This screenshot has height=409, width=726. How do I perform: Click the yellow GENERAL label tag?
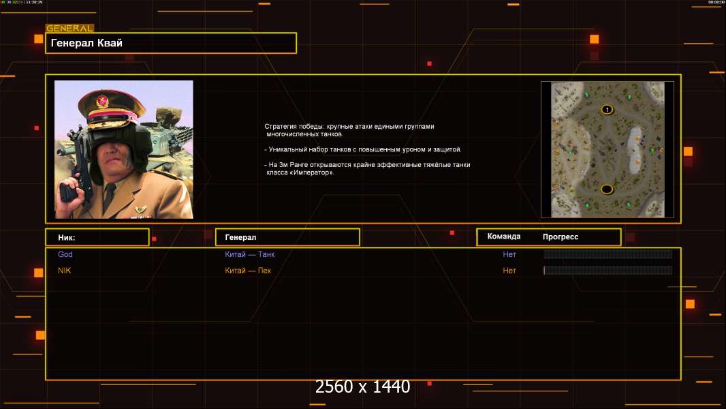[69, 29]
